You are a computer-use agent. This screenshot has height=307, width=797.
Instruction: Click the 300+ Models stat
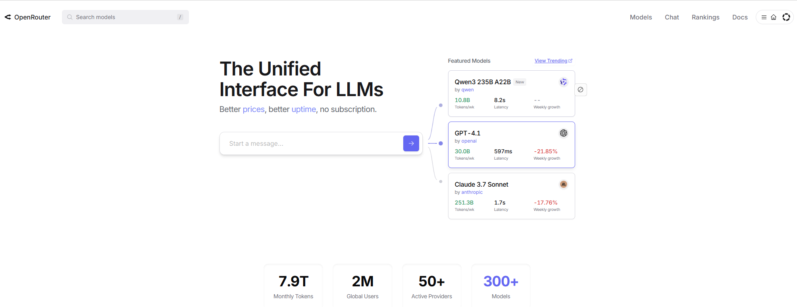click(x=501, y=286)
